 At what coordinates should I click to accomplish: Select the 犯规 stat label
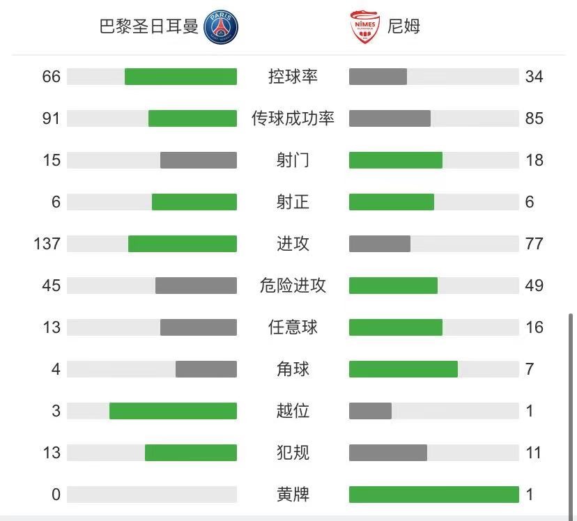tap(293, 453)
